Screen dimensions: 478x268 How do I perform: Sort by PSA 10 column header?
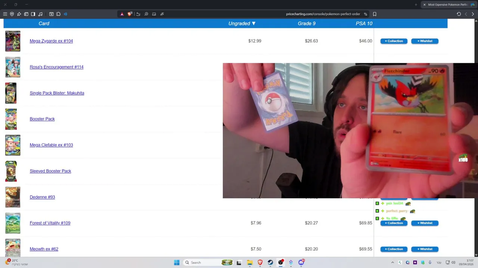pyautogui.click(x=364, y=23)
